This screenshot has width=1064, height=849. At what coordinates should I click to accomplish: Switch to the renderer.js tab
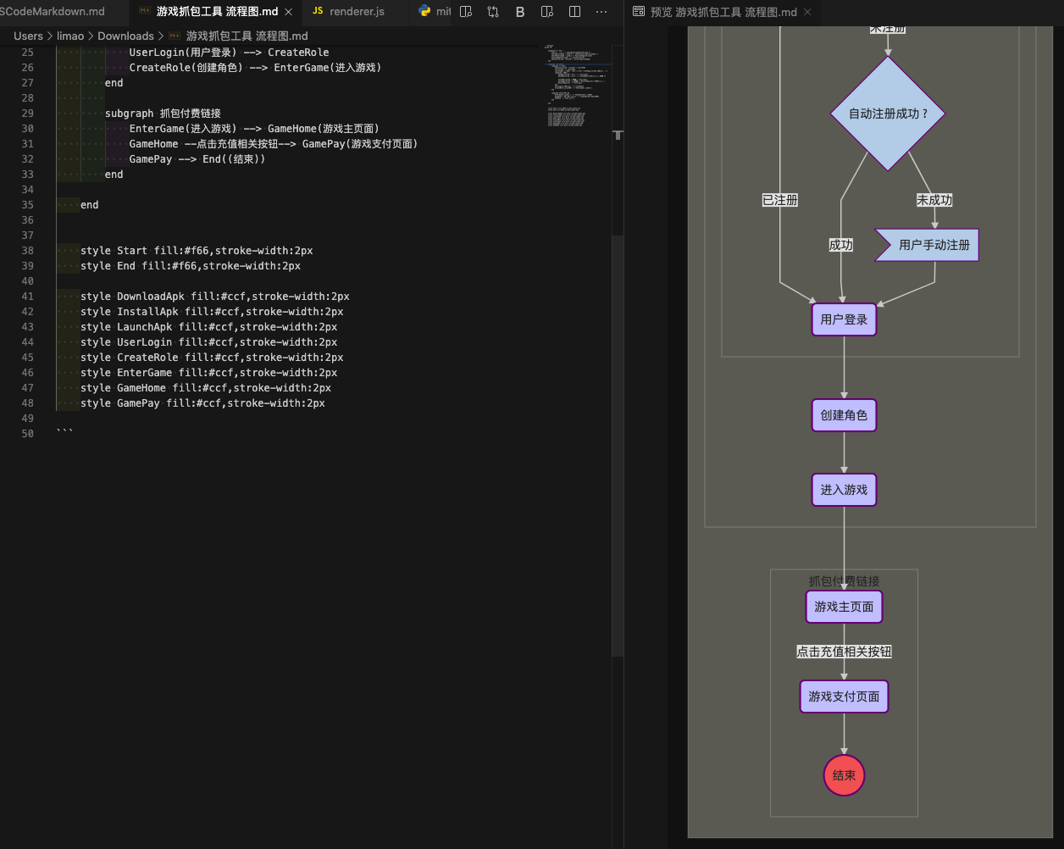pos(356,12)
